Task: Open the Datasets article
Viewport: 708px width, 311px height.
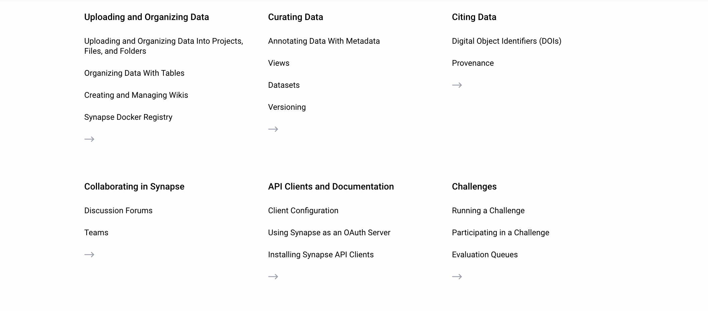Action: [x=284, y=85]
